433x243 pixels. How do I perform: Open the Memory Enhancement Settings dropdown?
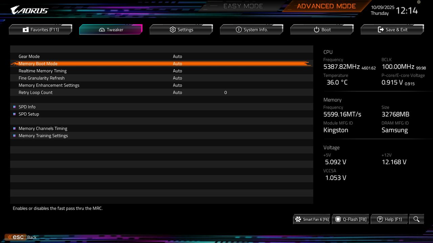(178, 85)
